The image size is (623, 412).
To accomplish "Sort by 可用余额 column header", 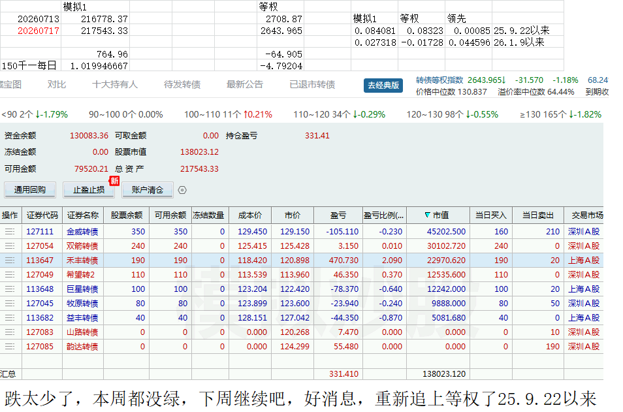I will (x=170, y=215).
